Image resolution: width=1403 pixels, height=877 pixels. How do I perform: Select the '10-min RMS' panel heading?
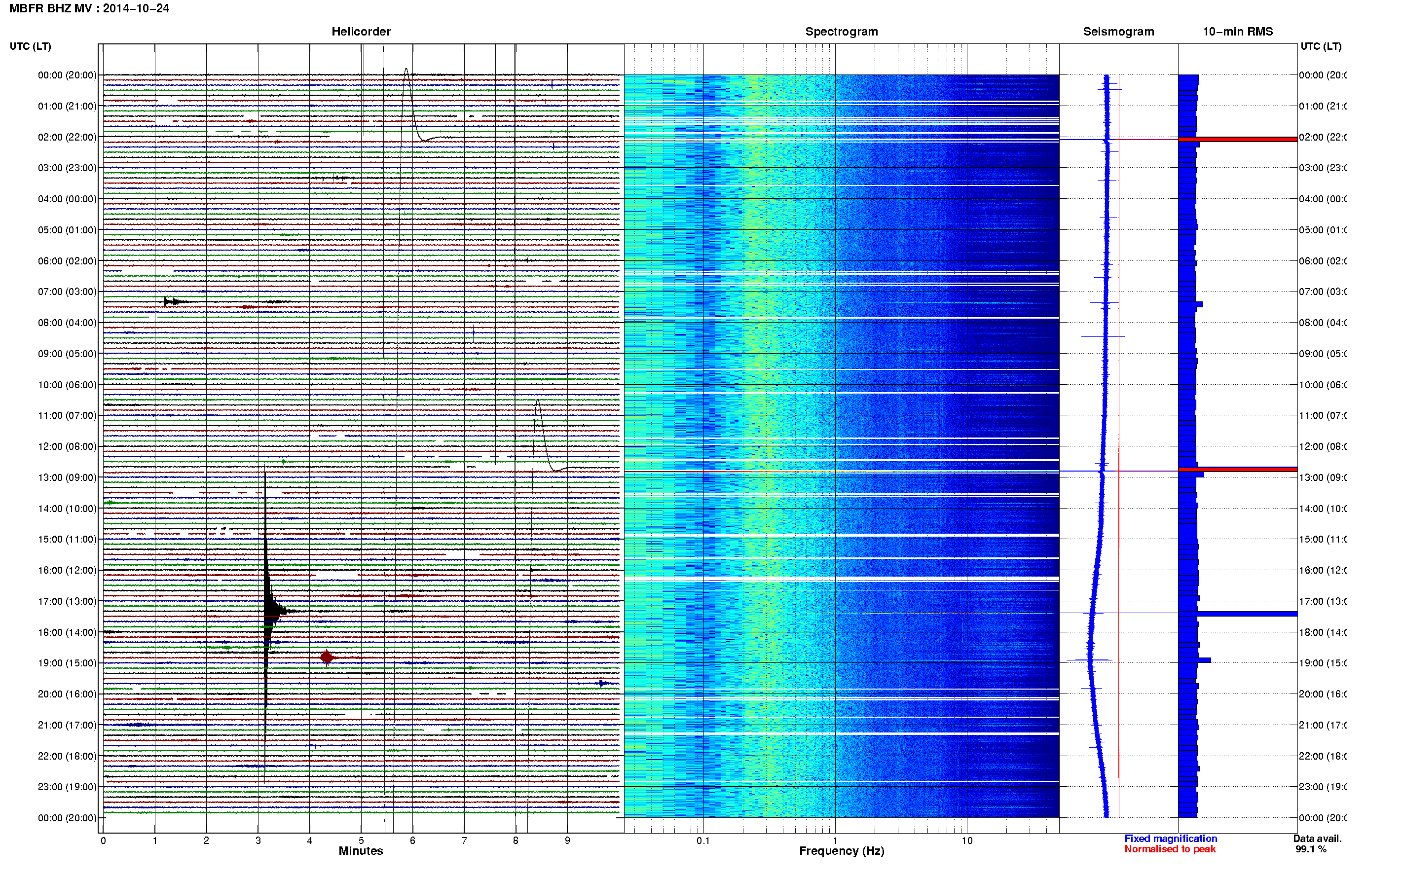[x=1237, y=32]
